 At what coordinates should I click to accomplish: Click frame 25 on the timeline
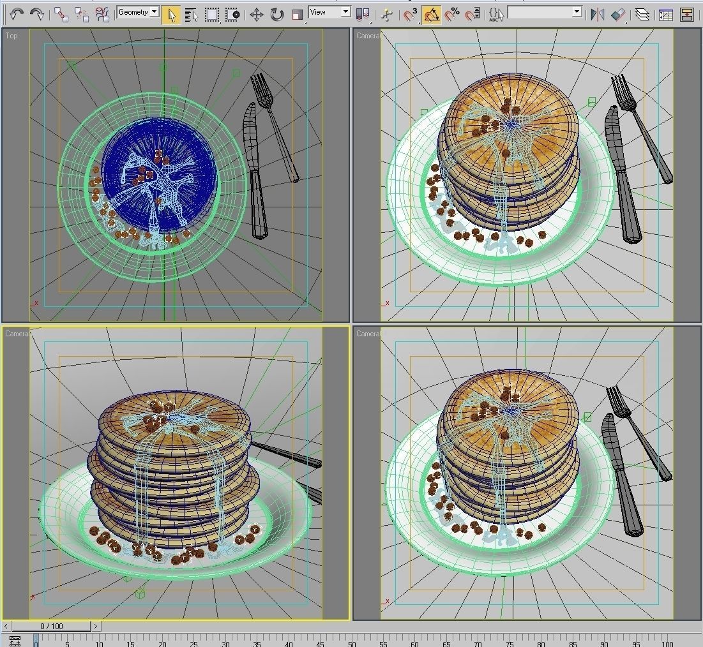194,643
